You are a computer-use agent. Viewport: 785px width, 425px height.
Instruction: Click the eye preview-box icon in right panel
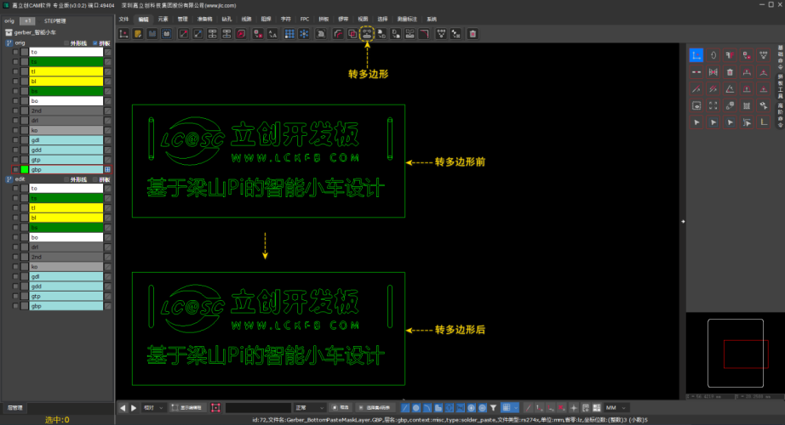coord(696,105)
